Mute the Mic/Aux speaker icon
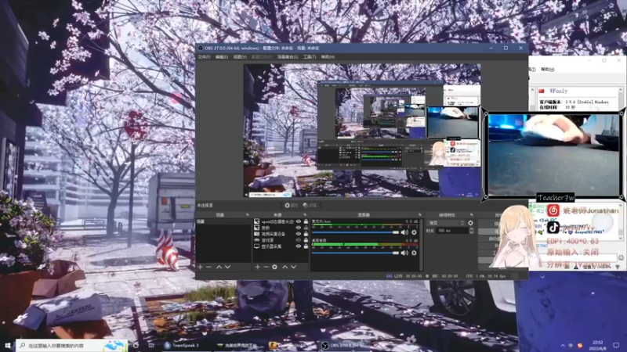Image resolution: width=627 pixels, height=352 pixels. click(404, 232)
